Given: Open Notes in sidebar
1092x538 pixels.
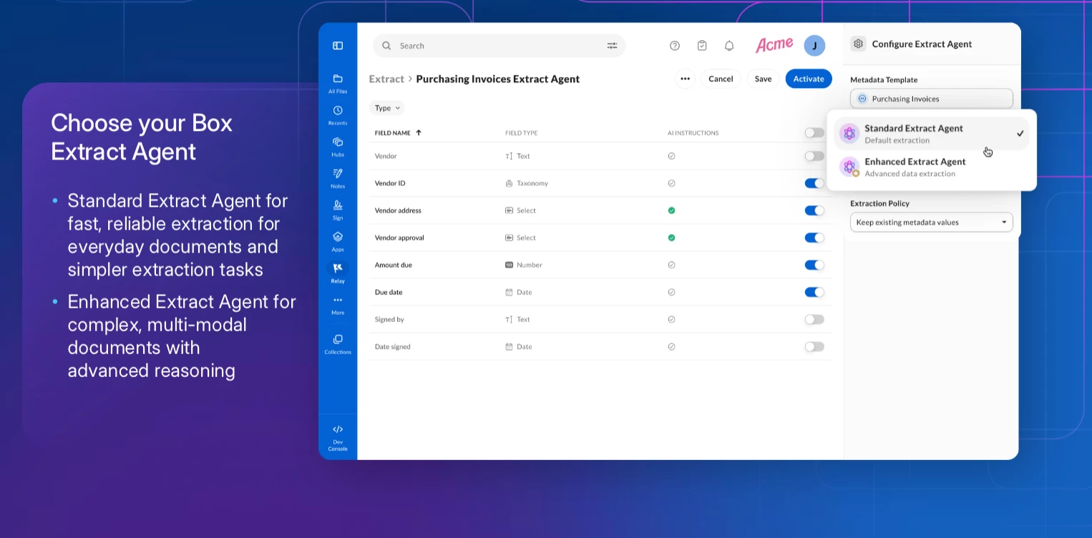Looking at the screenshot, I should coord(338,177).
